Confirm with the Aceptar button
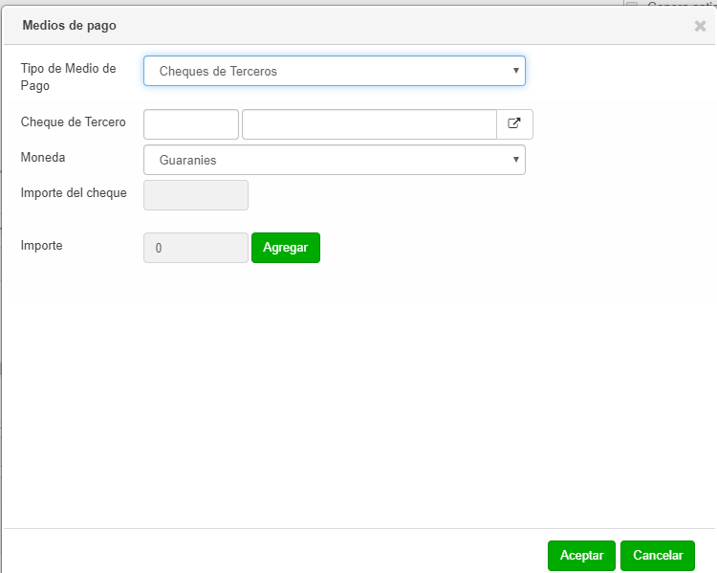 [581, 555]
